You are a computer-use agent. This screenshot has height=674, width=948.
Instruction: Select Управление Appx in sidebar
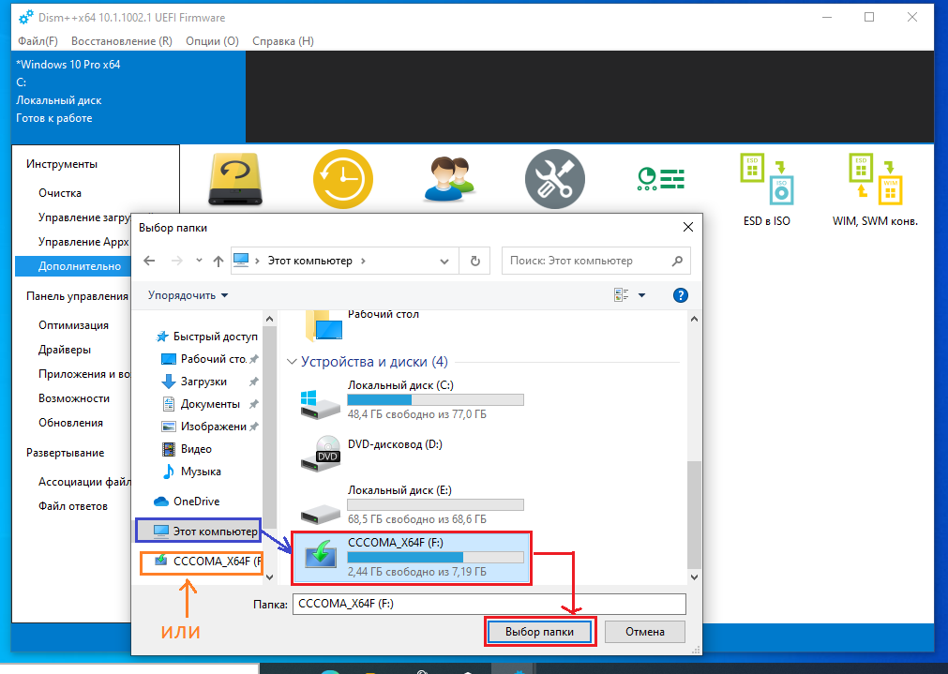pos(83,242)
